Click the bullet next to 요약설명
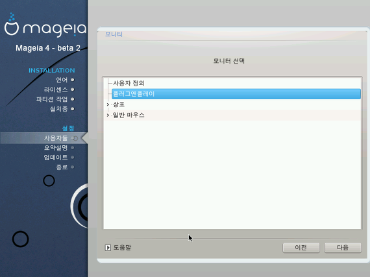Viewport: 370px width, 277px height. click(x=73, y=147)
